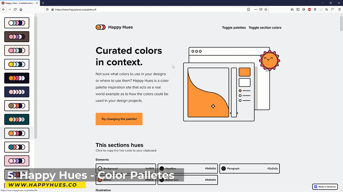This screenshot has width=343, height=192.
Task: Open the Firefox library icon
Action: point(292,9)
